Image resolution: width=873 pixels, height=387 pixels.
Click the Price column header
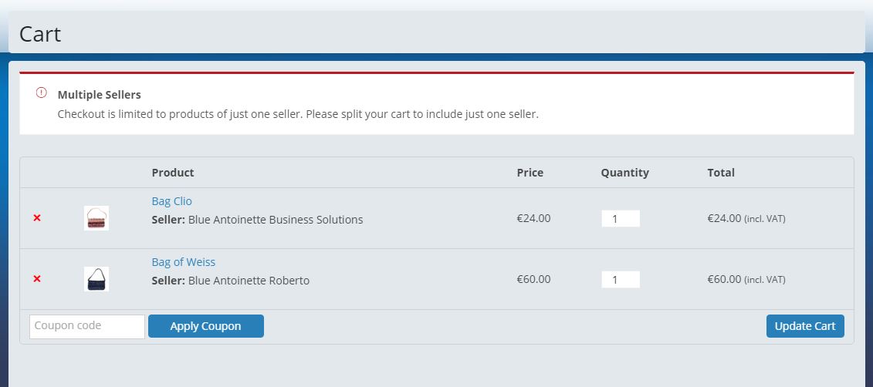(x=530, y=173)
